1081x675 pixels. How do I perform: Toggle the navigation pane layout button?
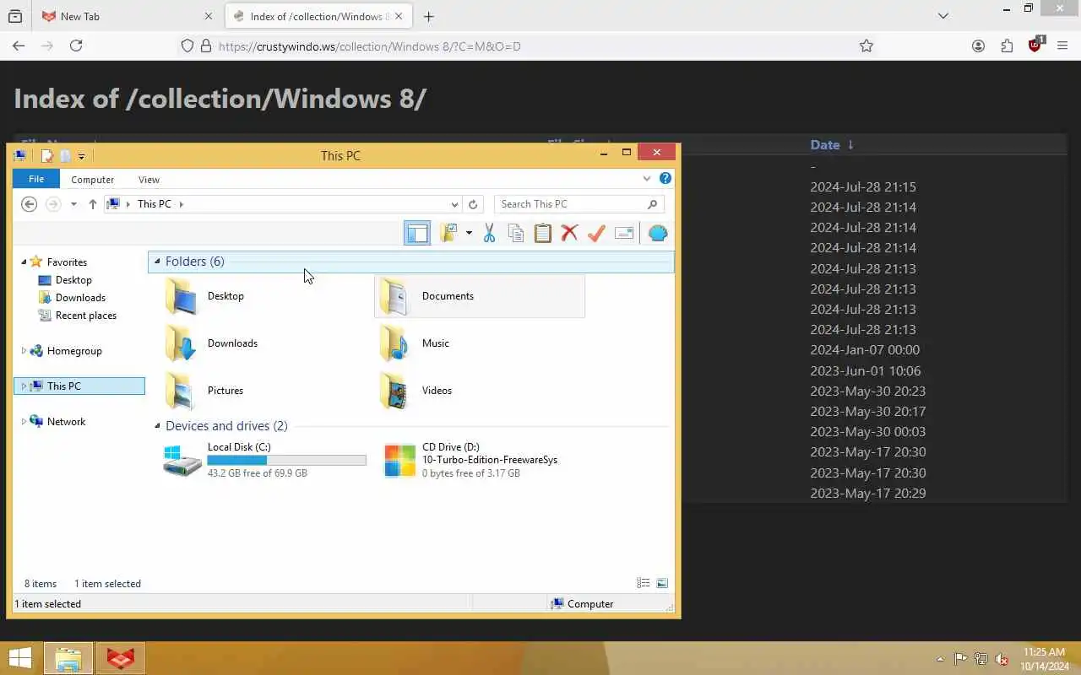pos(417,233)
